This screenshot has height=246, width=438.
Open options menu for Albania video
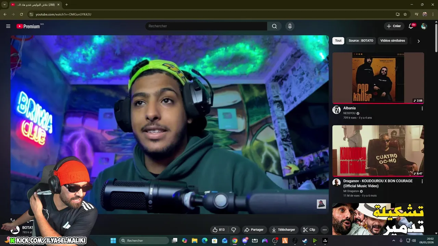click(x=422, y=108)
